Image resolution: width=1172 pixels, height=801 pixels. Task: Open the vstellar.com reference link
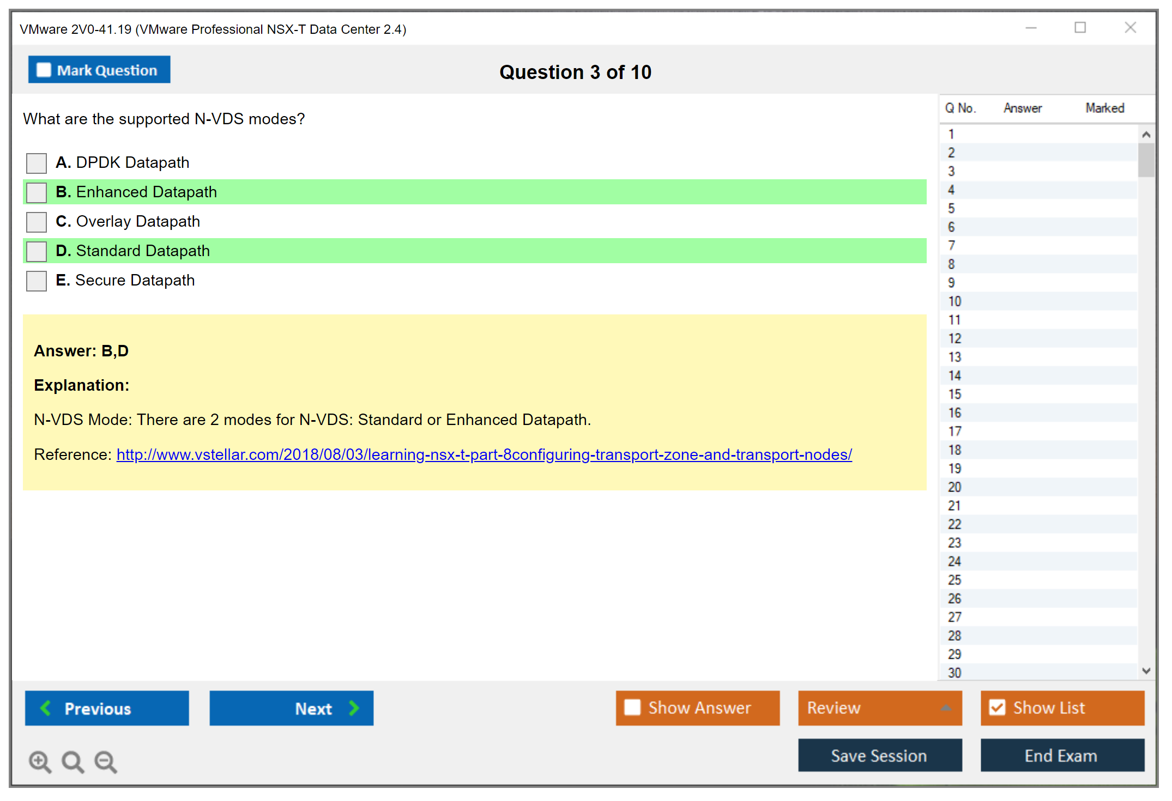(484, 454)
